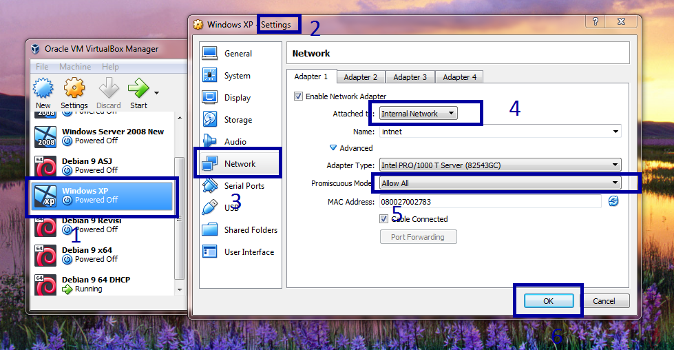The height and width of the screenshot is (350, 674).
Task: Select the Debian 9 ASJ VM icon
Action: click(x=45, y=166)
